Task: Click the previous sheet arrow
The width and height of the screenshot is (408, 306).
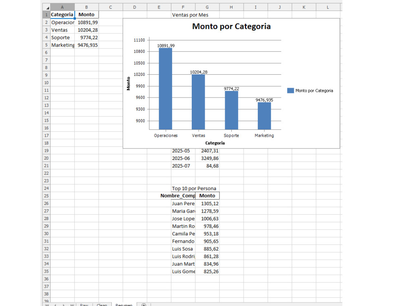Action: (x=55, y=305)
